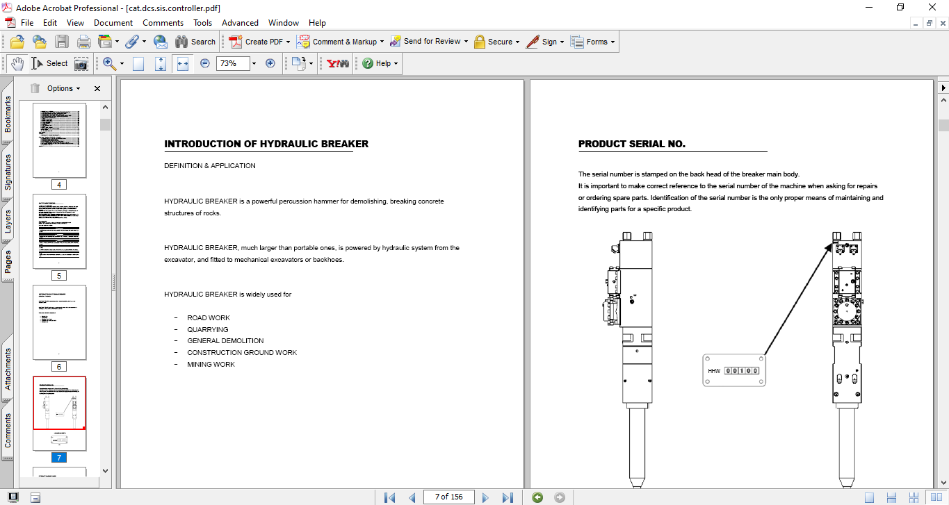Open the Options dropdown in Pages panel
The width and height of the screenshot is (949, 505).
tap(63, 88)
